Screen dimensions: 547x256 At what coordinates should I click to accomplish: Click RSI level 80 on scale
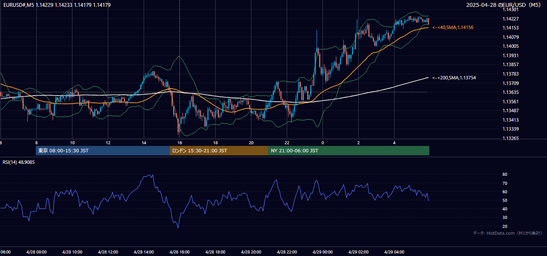click(x=505, y=175)
